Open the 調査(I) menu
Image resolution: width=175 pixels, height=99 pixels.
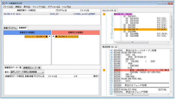tap(18, 7)
